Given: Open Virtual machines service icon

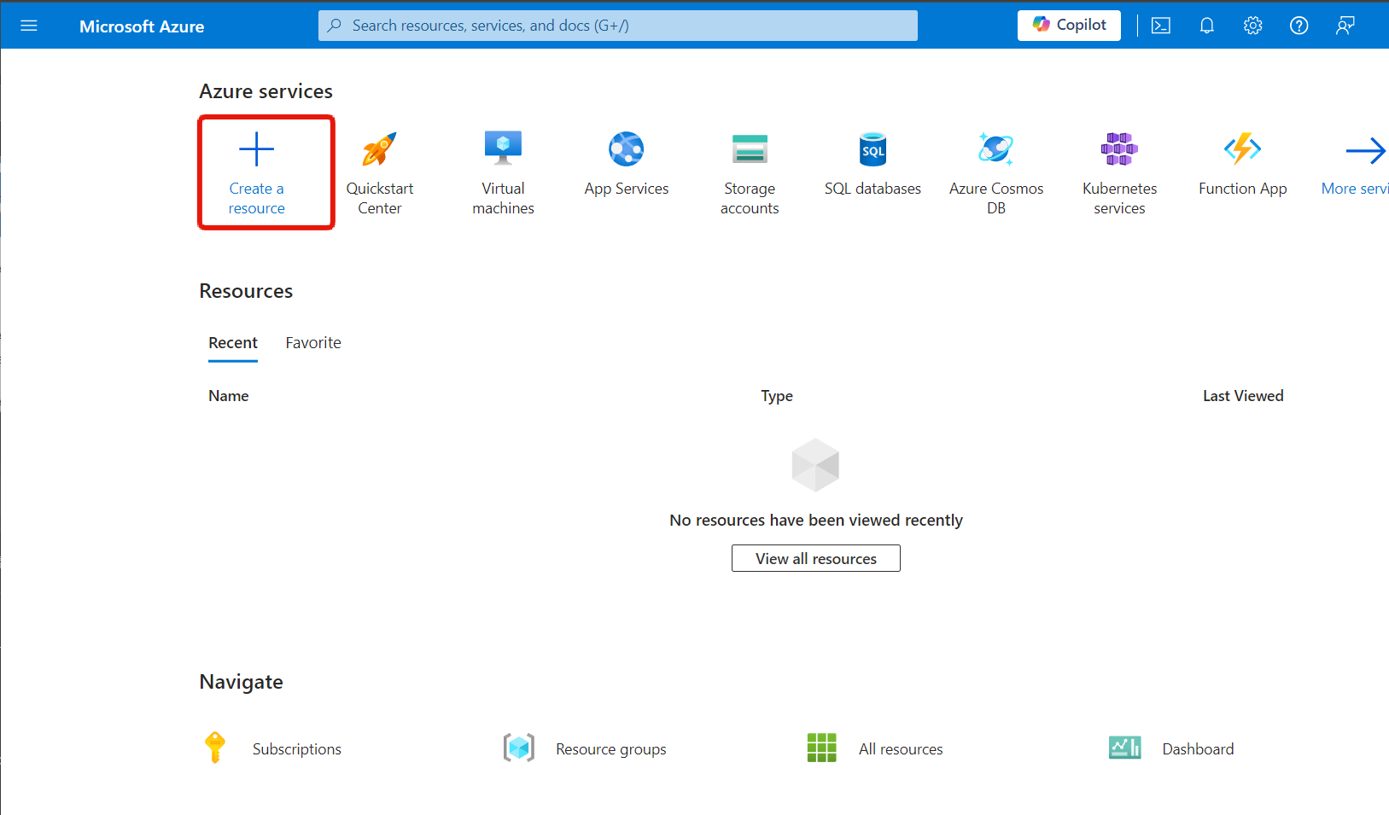Looking at the screenshot, I should [503, 148].
